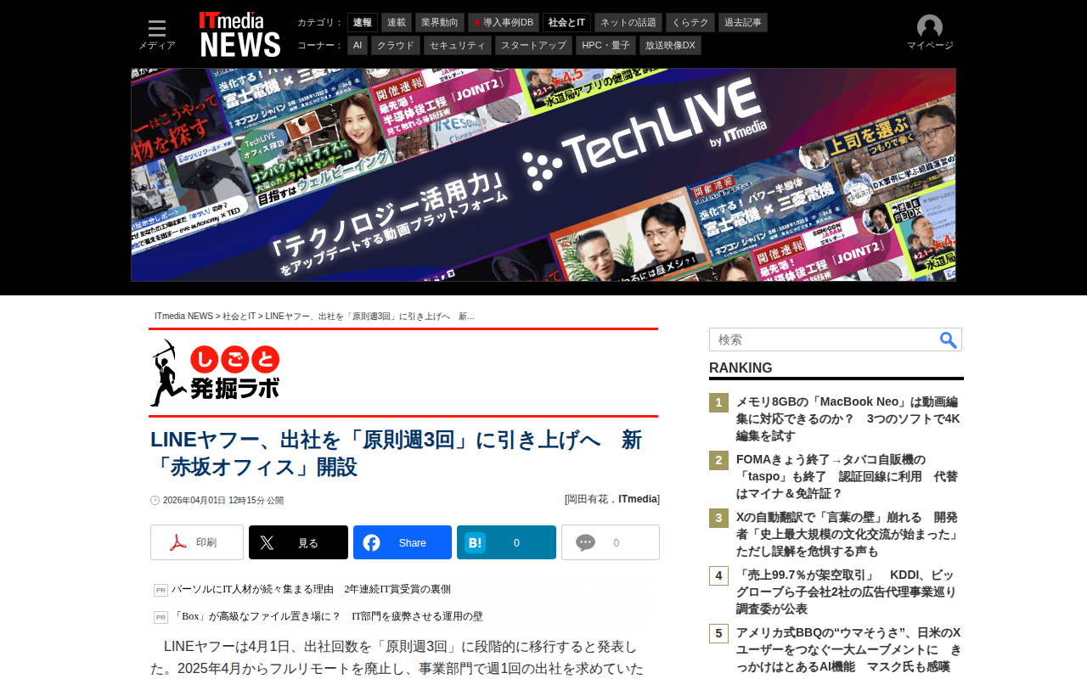
Task: Click the 社会とIT breadcrumb link
Action: pos(239,317)
